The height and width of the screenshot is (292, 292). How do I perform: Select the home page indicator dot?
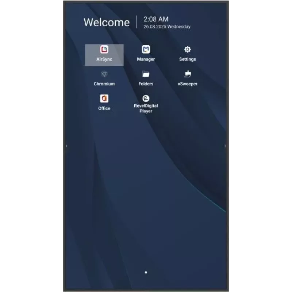coord(146,272)
